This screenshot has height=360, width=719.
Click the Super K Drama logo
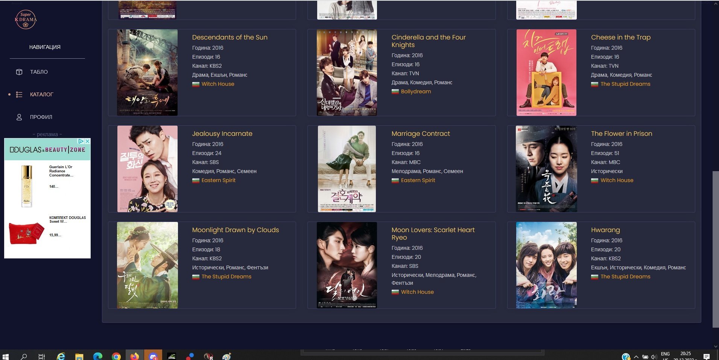26,20
